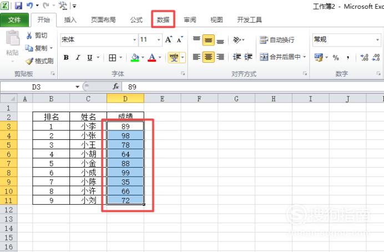Switch to the 公式 Formulas tab

point(136,20)
